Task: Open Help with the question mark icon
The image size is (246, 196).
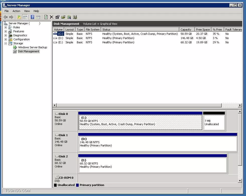Action: pyautogui.click(x=32, y=17)
